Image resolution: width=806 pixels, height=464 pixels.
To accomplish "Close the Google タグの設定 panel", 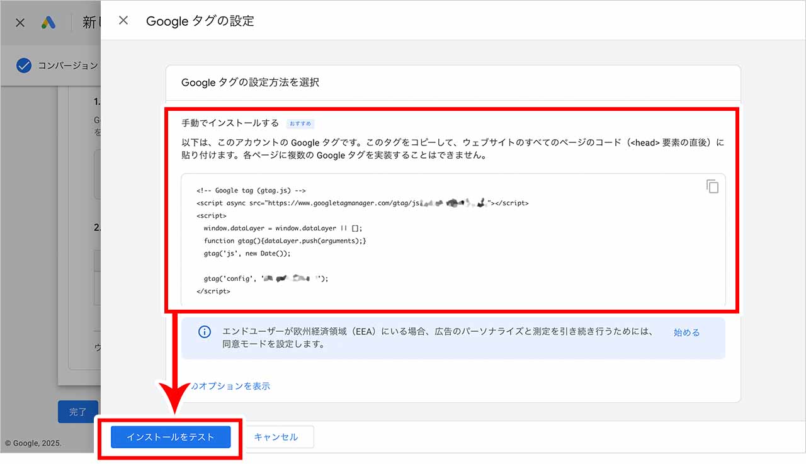I will [123, 20].
